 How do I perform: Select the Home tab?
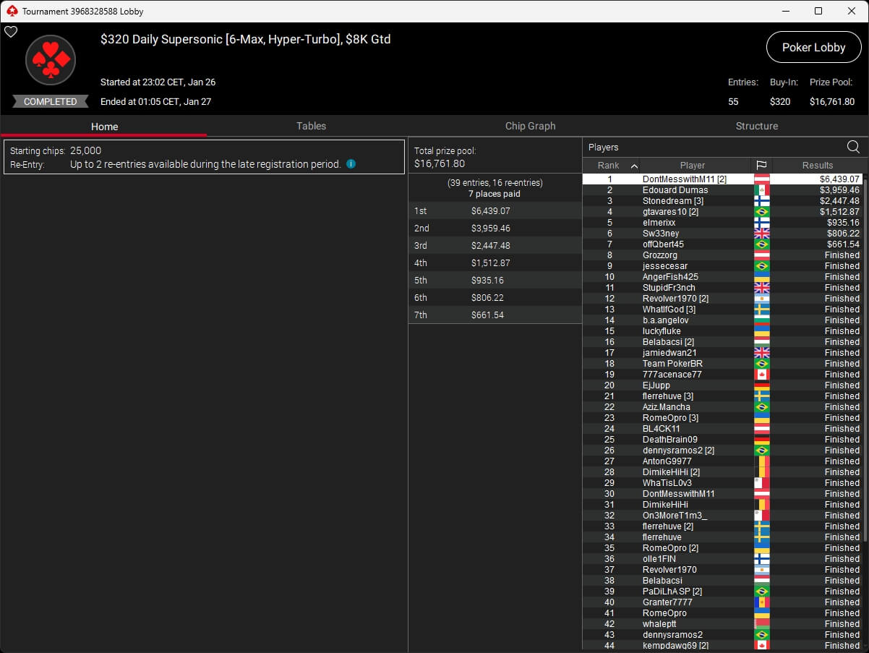click(x=104, y=127)
